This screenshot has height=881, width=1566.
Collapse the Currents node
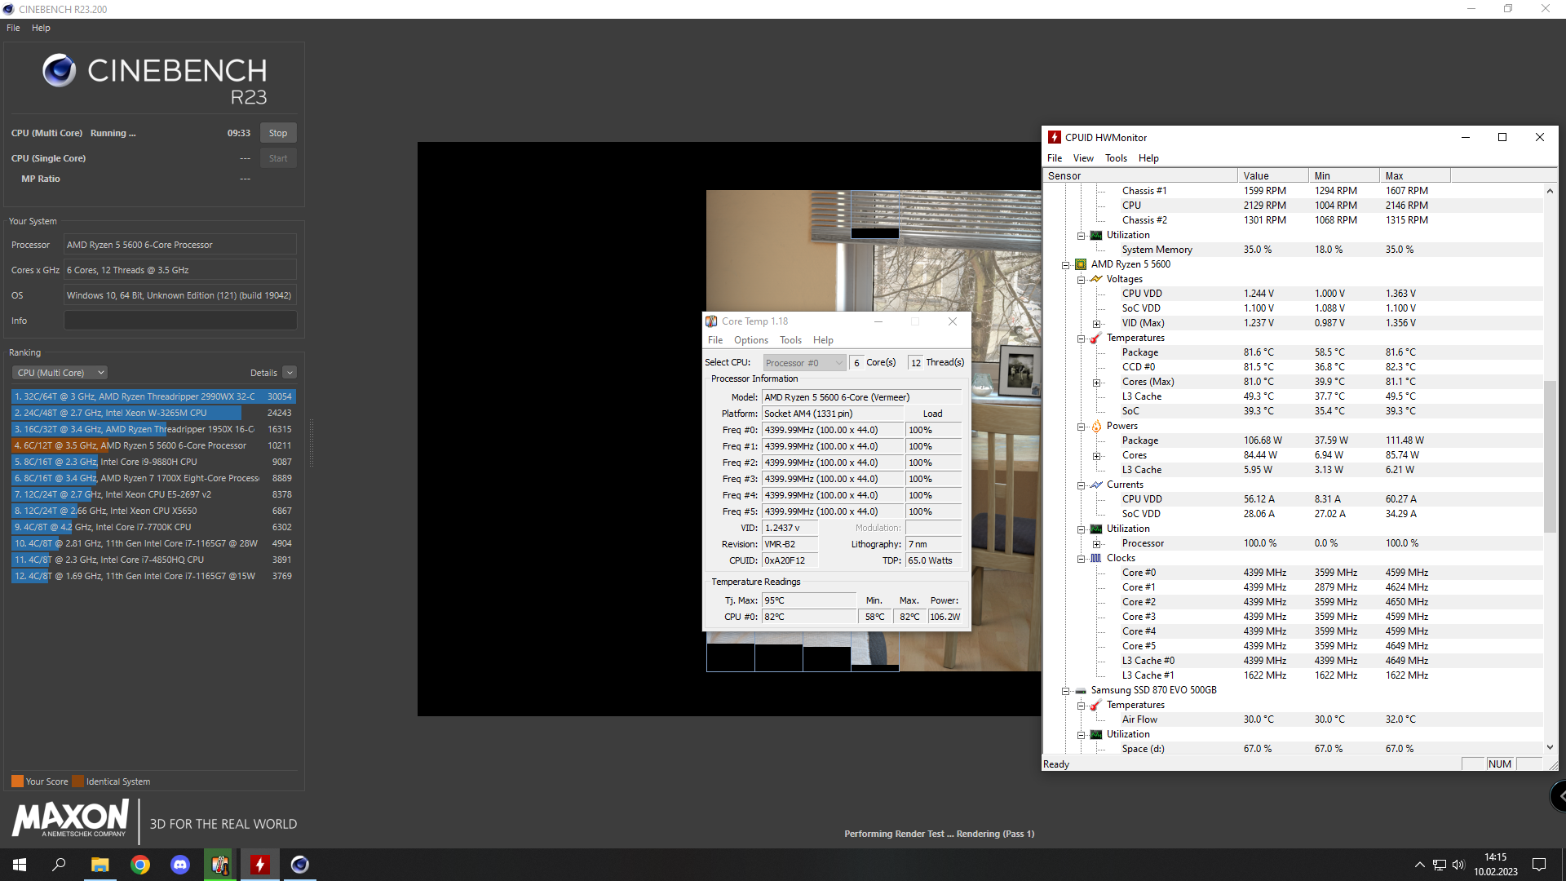1081,485
